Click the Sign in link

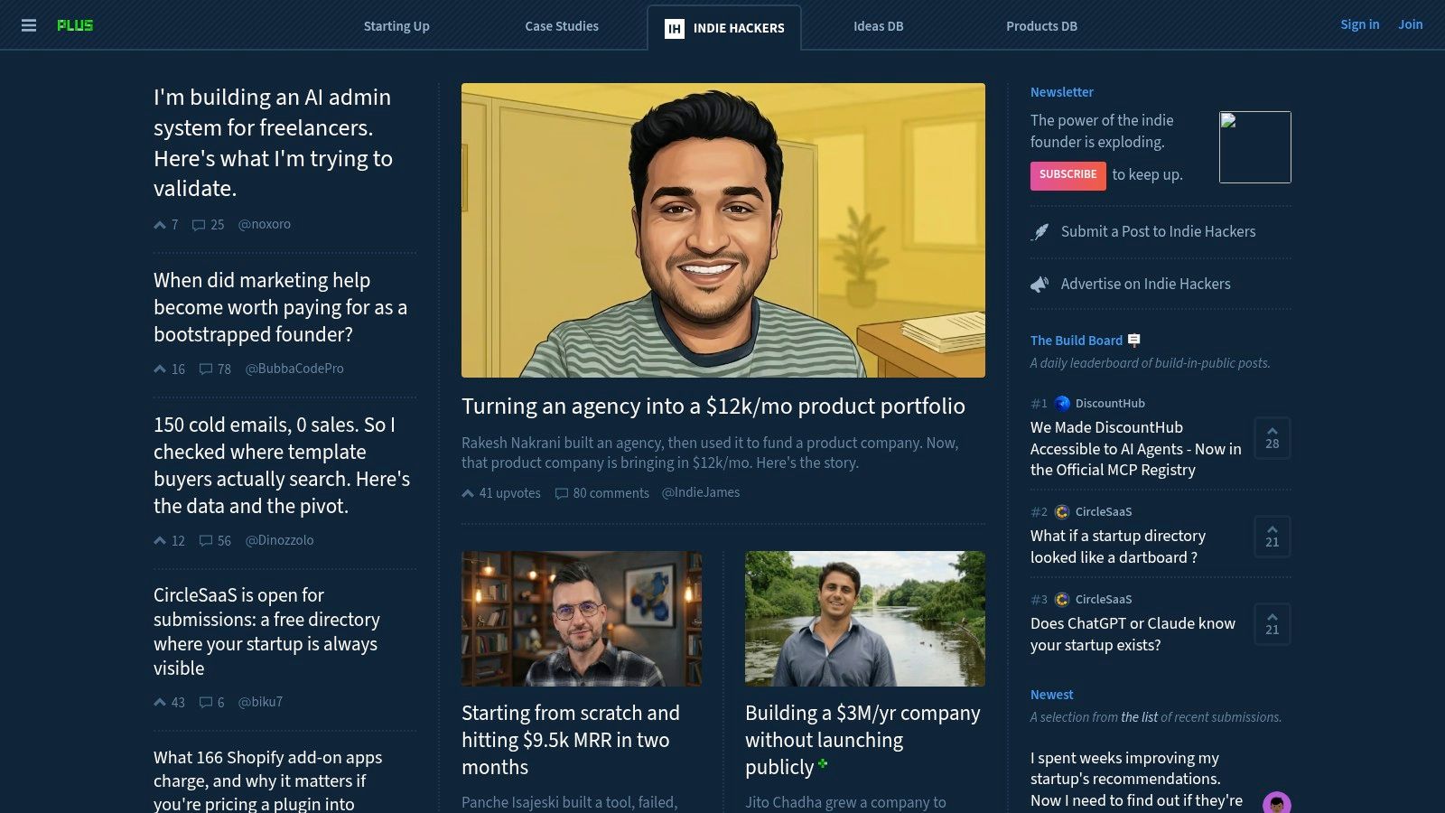(x=1359, y=24)
